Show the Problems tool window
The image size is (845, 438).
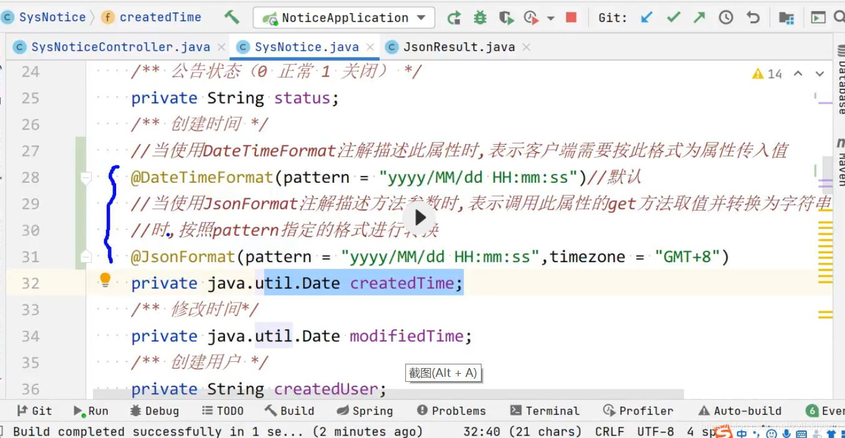(452, 411)
